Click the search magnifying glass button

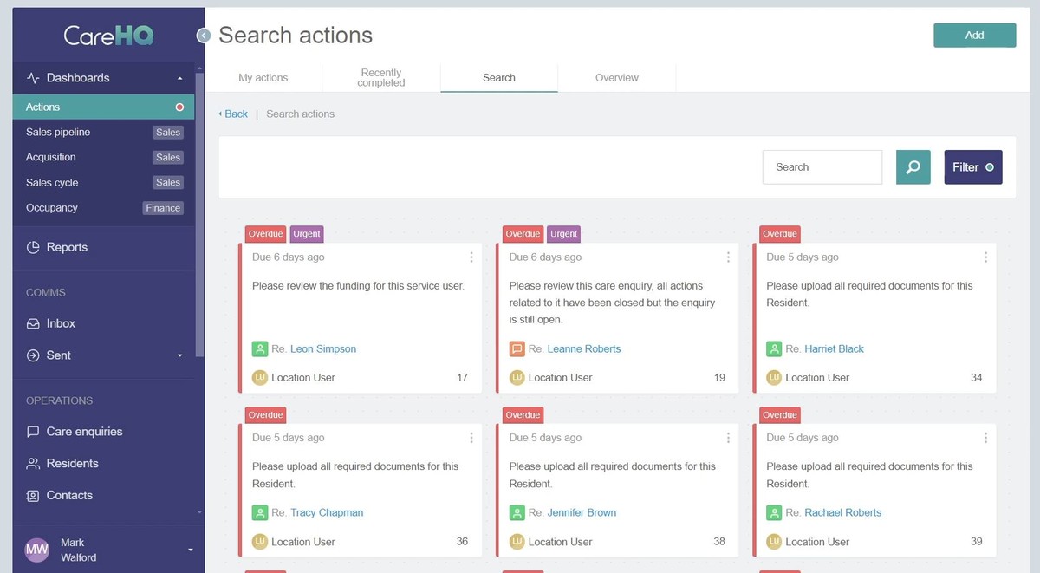click(913, 166)
